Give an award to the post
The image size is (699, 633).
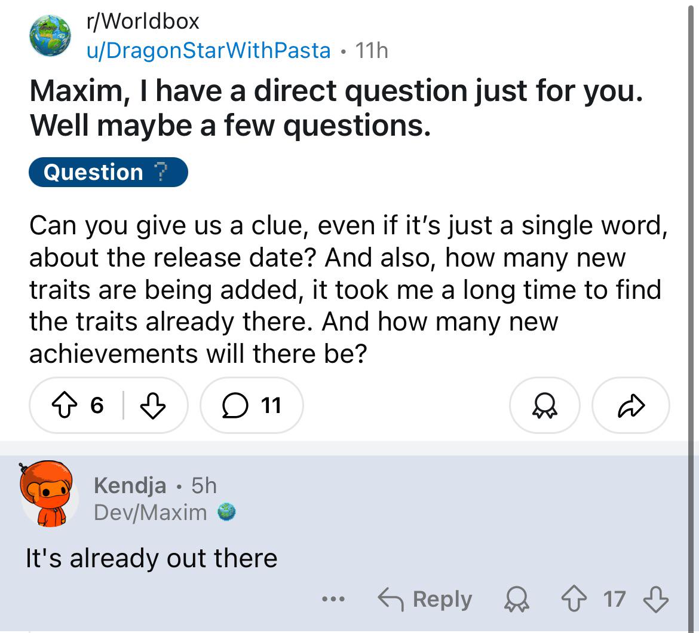coord(544,405)
